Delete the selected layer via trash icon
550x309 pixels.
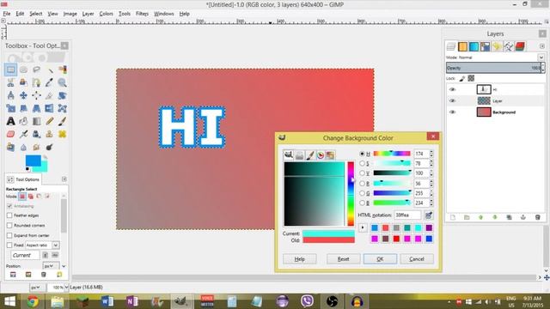537,217
